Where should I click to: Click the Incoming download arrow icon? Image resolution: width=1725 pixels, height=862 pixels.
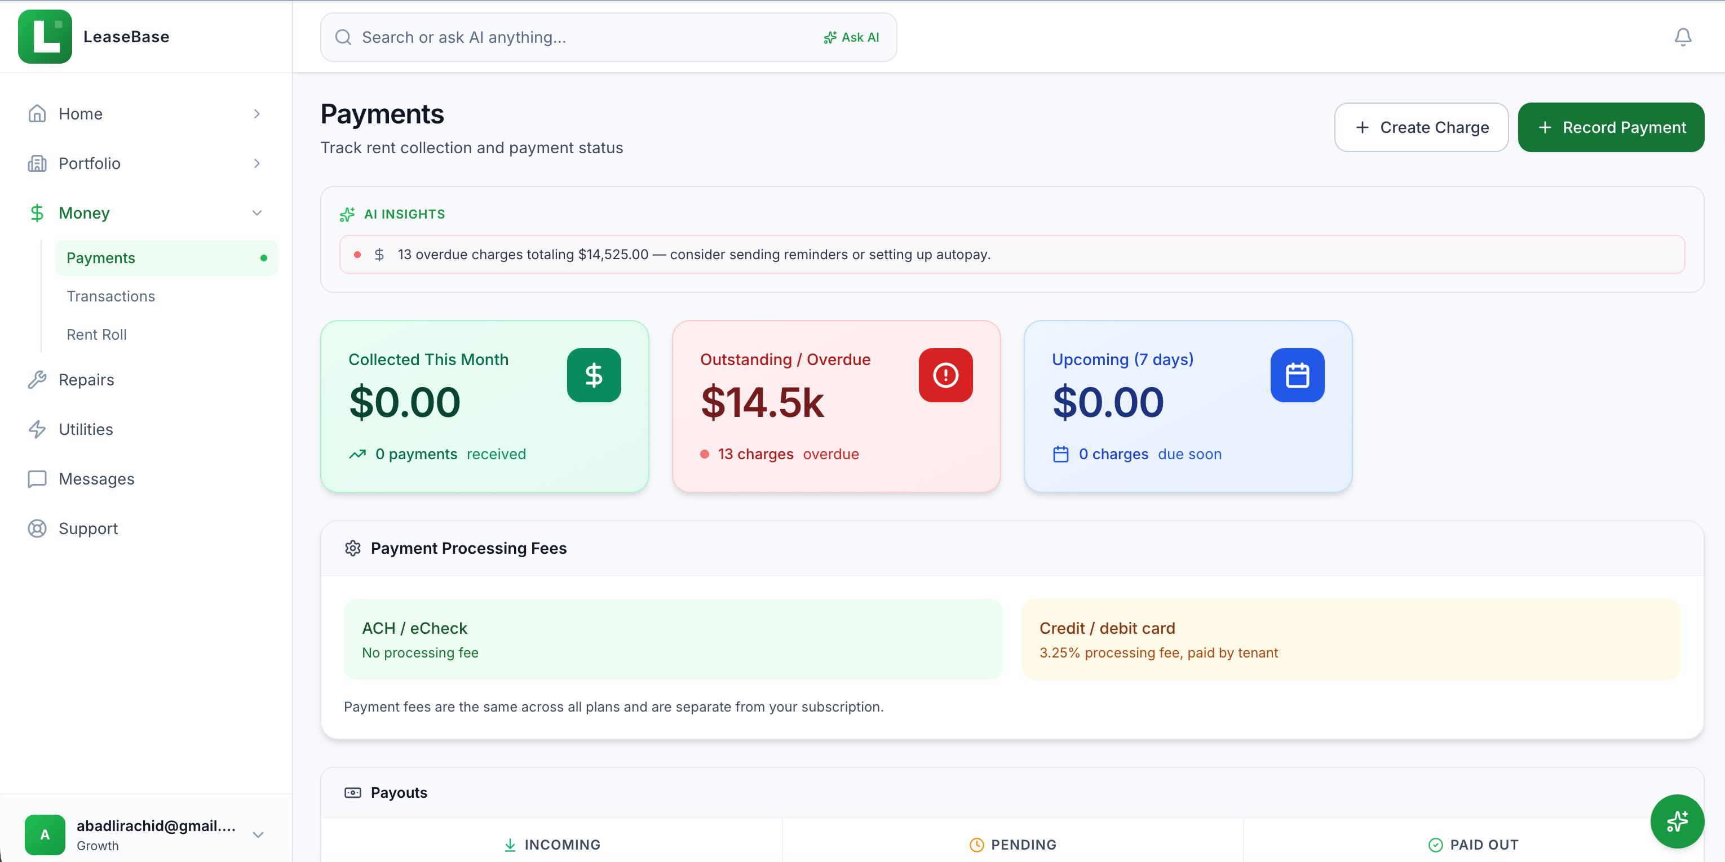point(510,845)
